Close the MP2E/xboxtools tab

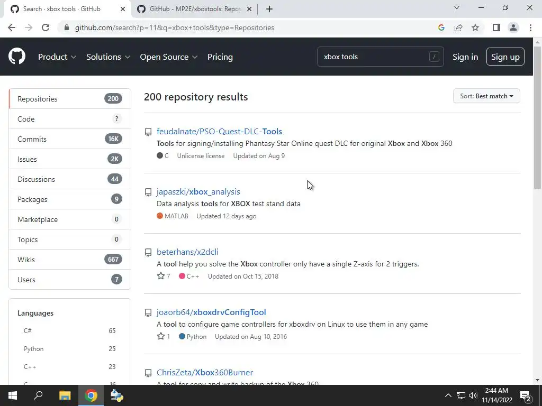tap(249, 9)
